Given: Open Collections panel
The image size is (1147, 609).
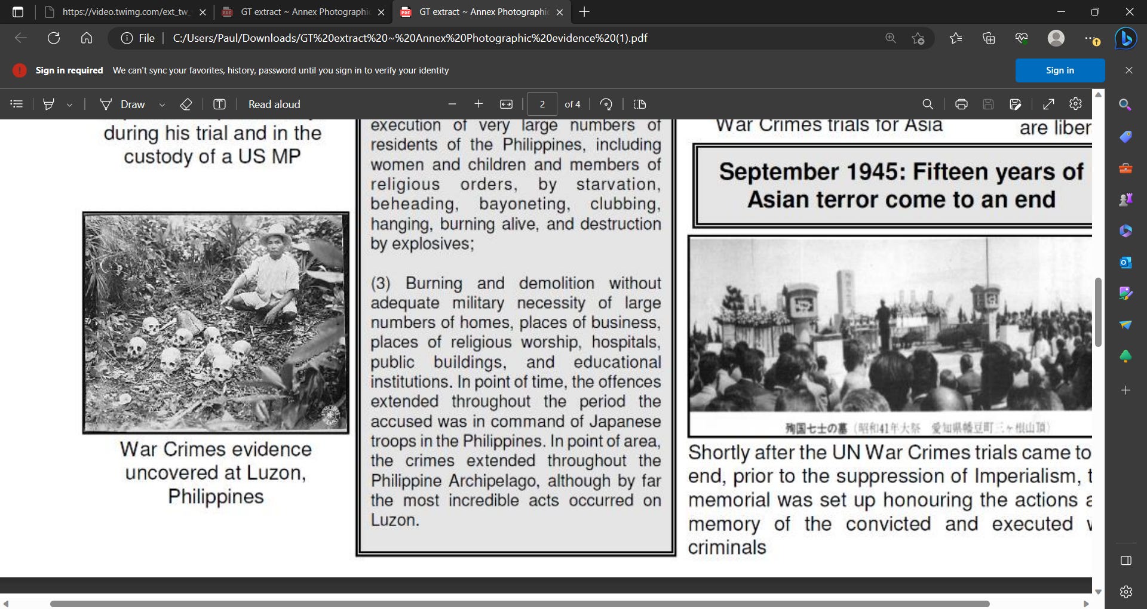Looking at the screenshot, I should pyautogui.click(x=989, y=38).
